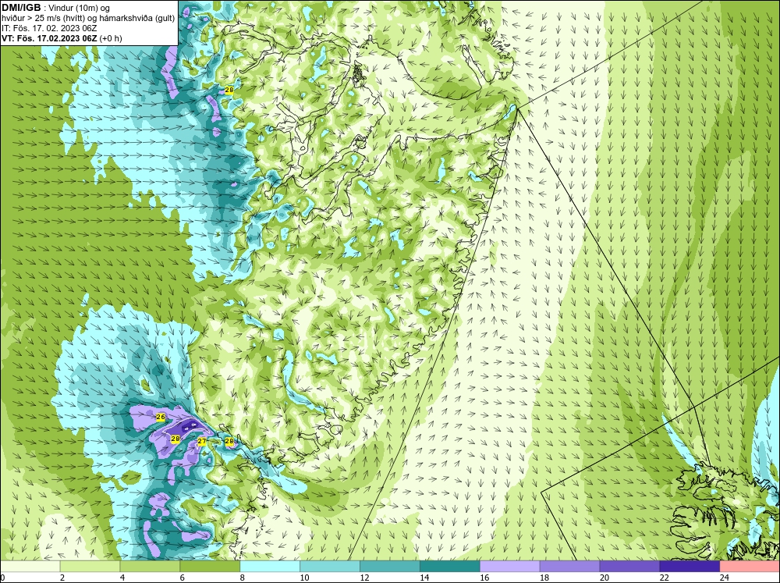Image resolution: width=780 pixels, height=583 pixels.
Task: Click the green swatch between 4 and 6
Action: [x=150, y=567]
